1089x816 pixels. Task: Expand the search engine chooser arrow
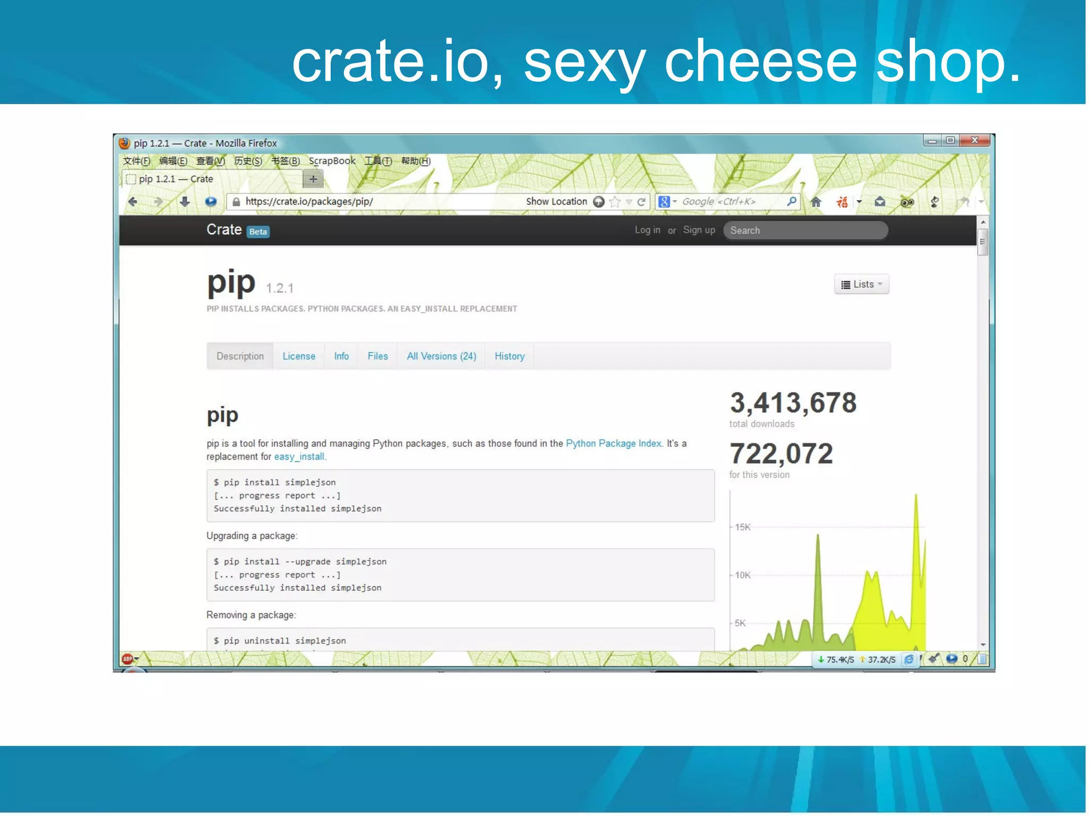coord(675,201)
